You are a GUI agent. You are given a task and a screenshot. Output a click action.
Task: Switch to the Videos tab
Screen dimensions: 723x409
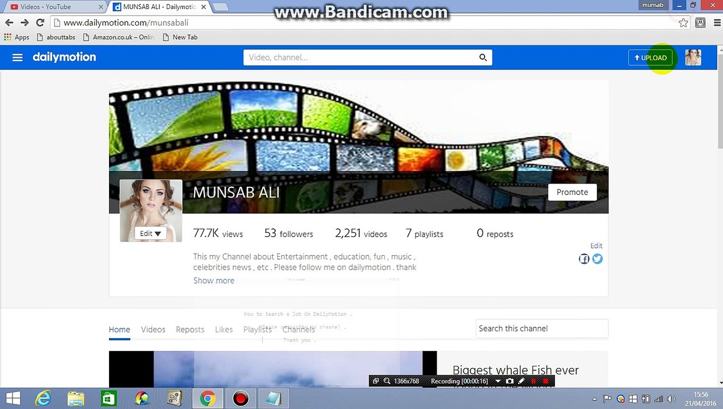[153, 329]
